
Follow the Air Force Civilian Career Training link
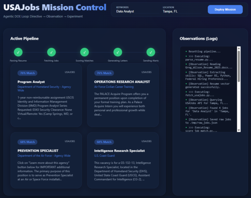[x=114, y=87]
